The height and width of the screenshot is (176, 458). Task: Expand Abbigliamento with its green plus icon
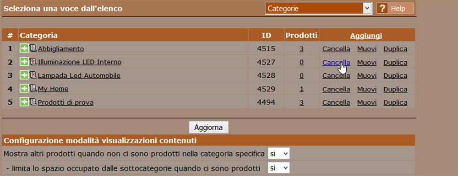click(x=24, y=48)
